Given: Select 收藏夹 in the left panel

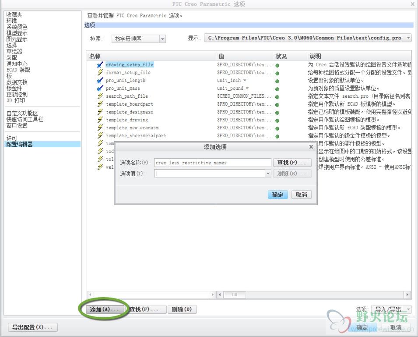Looking at the screenshot, I should (14, 14).
